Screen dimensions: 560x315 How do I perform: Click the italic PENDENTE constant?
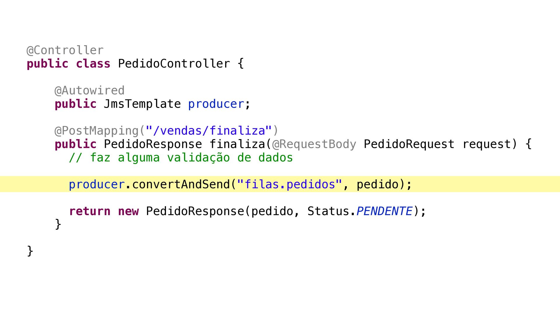tap(384, 211)
